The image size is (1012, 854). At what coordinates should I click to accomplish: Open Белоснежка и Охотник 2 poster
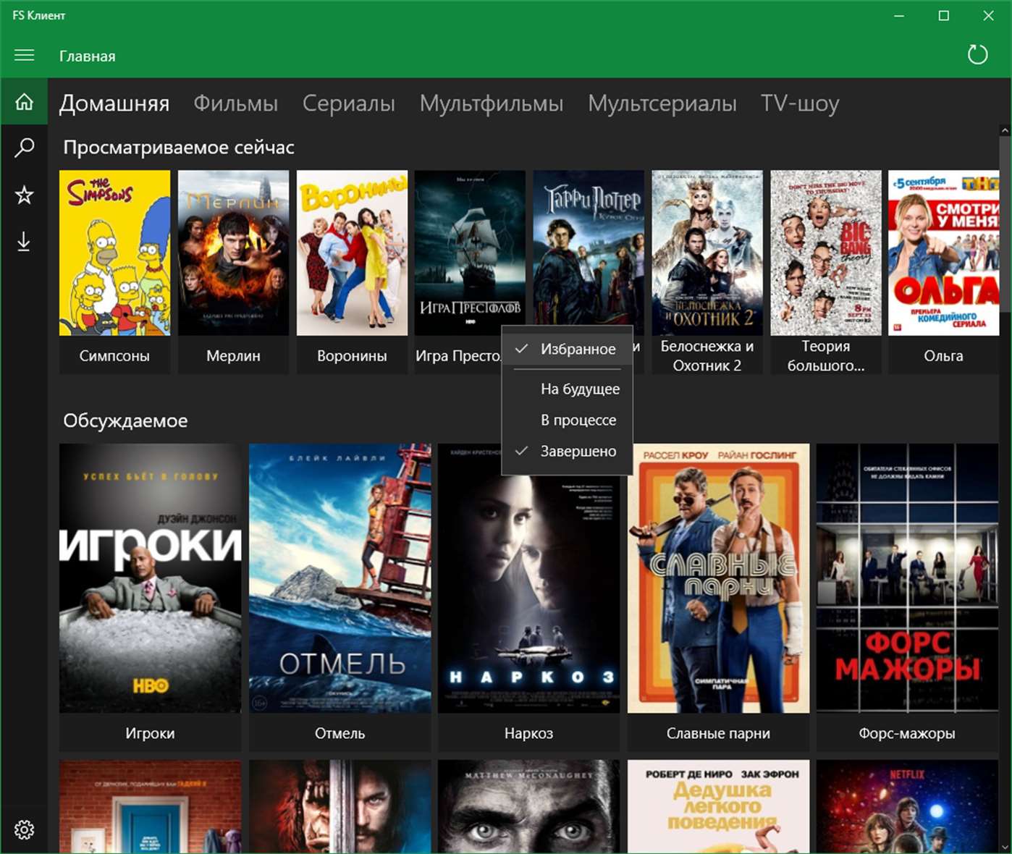(x=707, y=253)
